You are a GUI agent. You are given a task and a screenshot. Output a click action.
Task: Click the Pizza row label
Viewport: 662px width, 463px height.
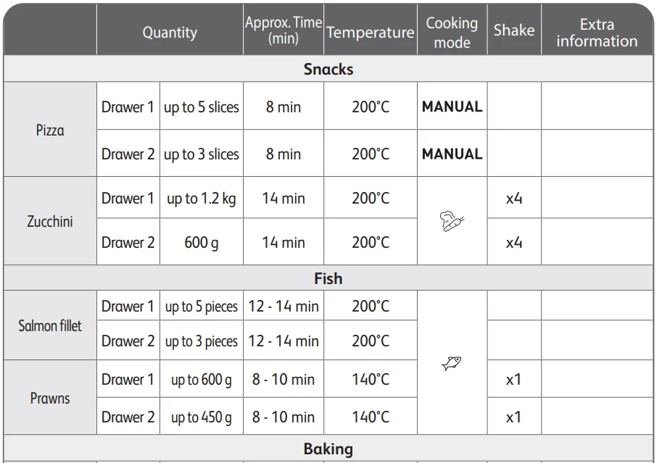coord(50,130)
